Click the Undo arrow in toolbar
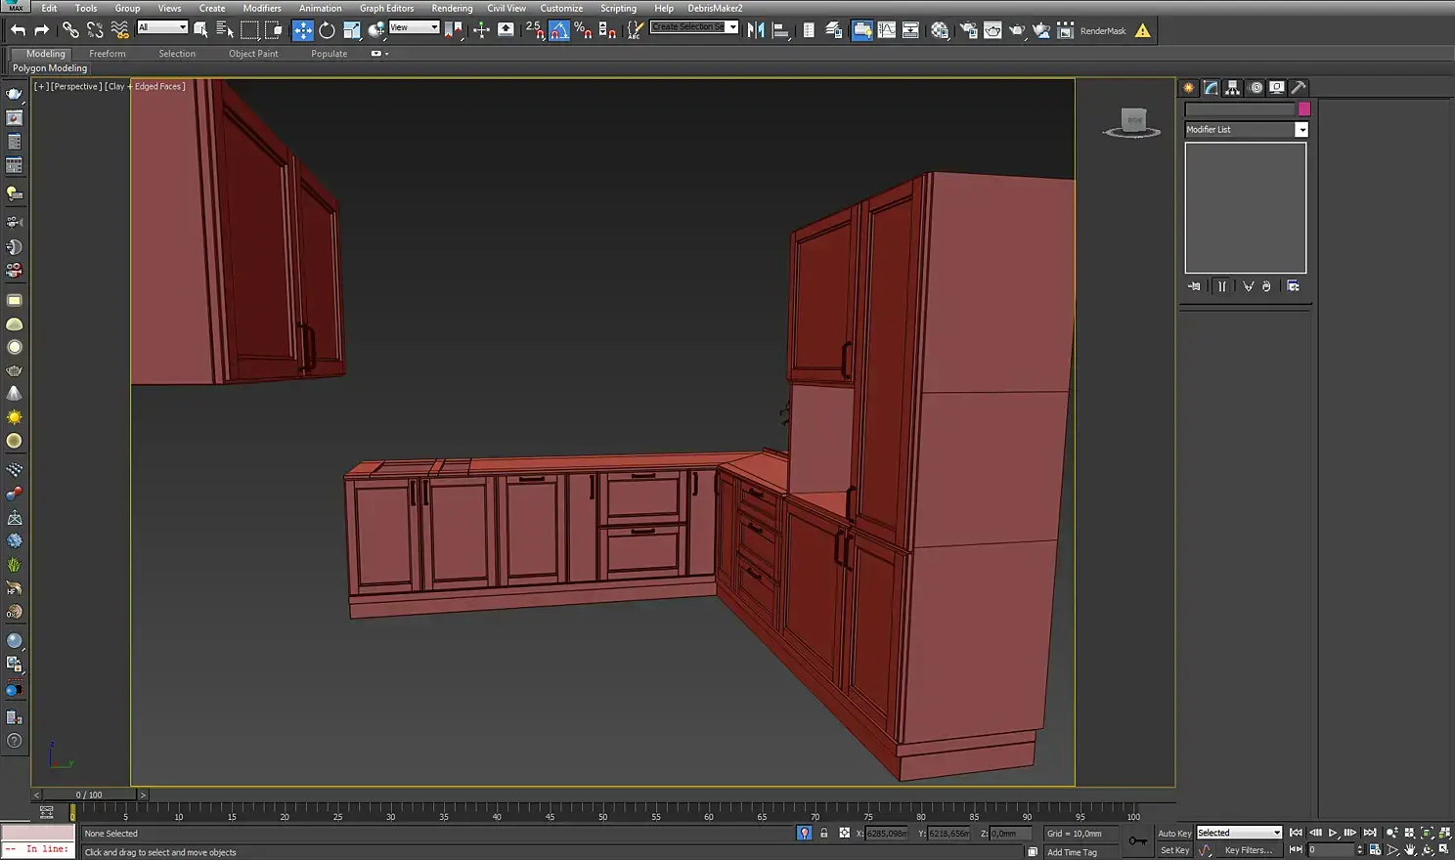Screen dimensions: 1455x860 18,30
